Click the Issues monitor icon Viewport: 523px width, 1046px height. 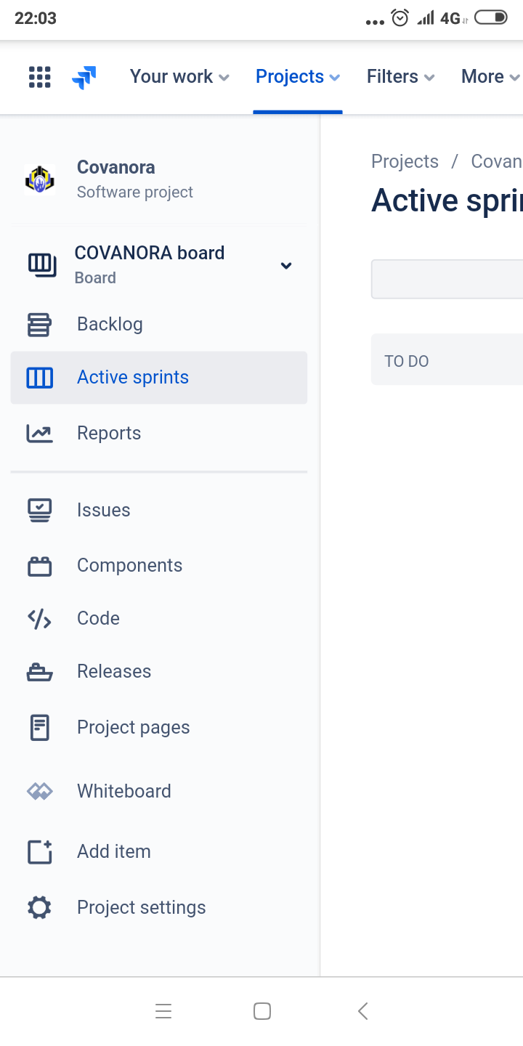[x=40, y=511]
